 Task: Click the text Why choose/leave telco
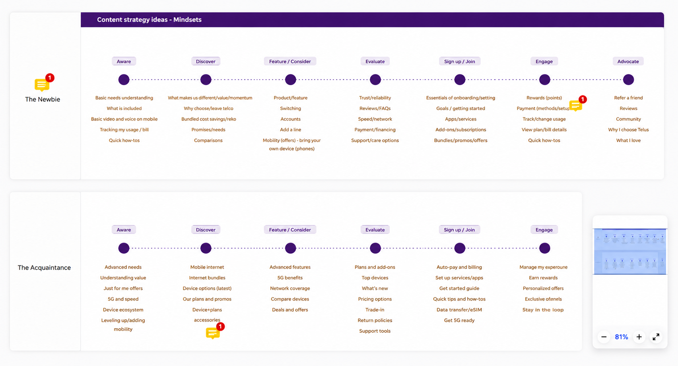coord(208,108)
